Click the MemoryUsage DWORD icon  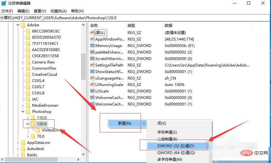(x=92, y=45)
